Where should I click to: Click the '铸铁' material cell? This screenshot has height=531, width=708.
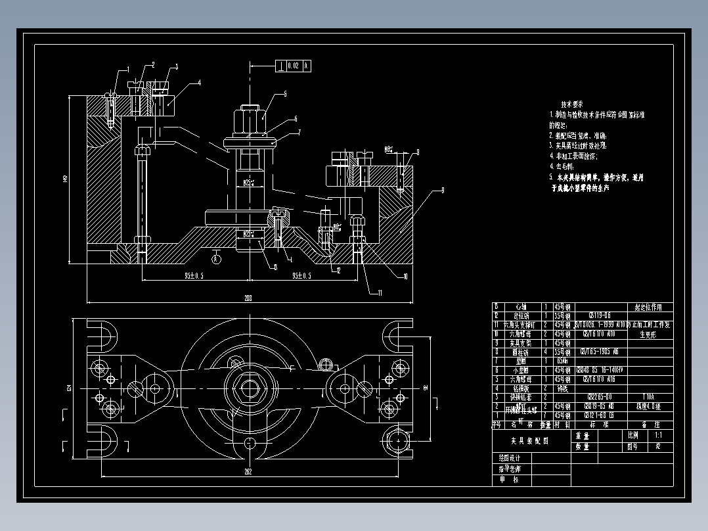(x=563, y=388)
